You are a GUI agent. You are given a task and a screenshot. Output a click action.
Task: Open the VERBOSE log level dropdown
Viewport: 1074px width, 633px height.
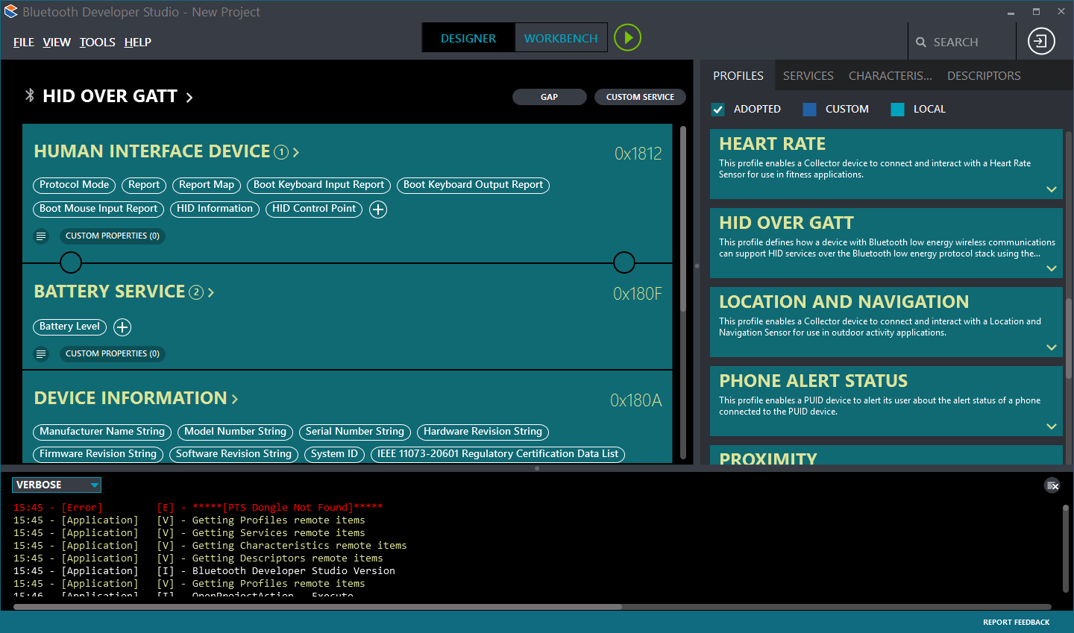pyautogui.click(x=57, y=485)
